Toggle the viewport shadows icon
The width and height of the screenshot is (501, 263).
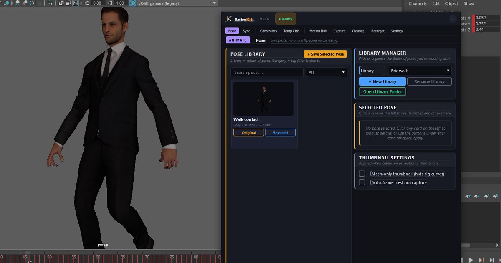click(7, 3)
